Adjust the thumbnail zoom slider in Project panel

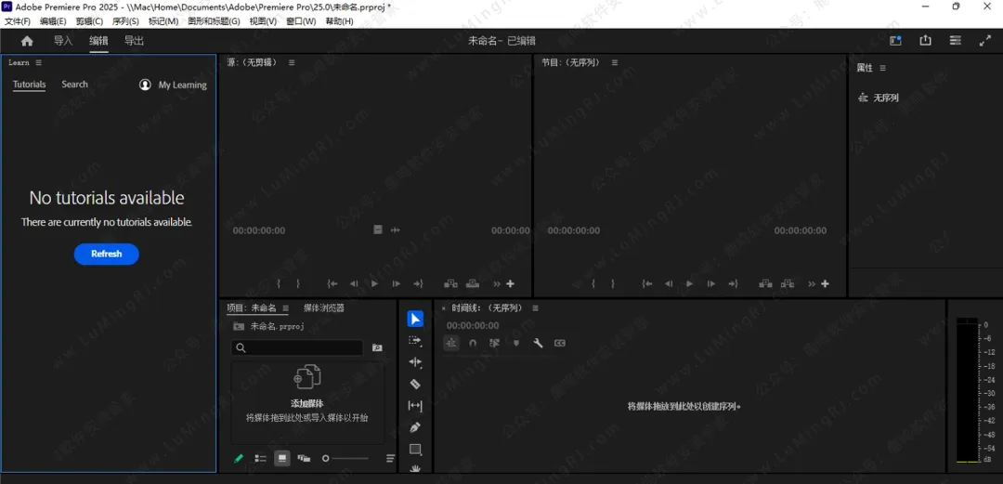click(345, 458)
